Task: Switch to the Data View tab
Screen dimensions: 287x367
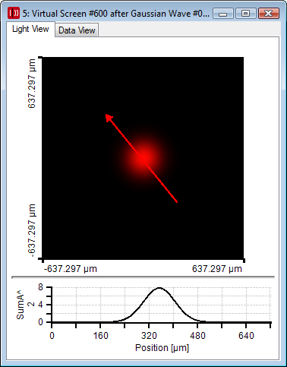Action: (77, 30)
